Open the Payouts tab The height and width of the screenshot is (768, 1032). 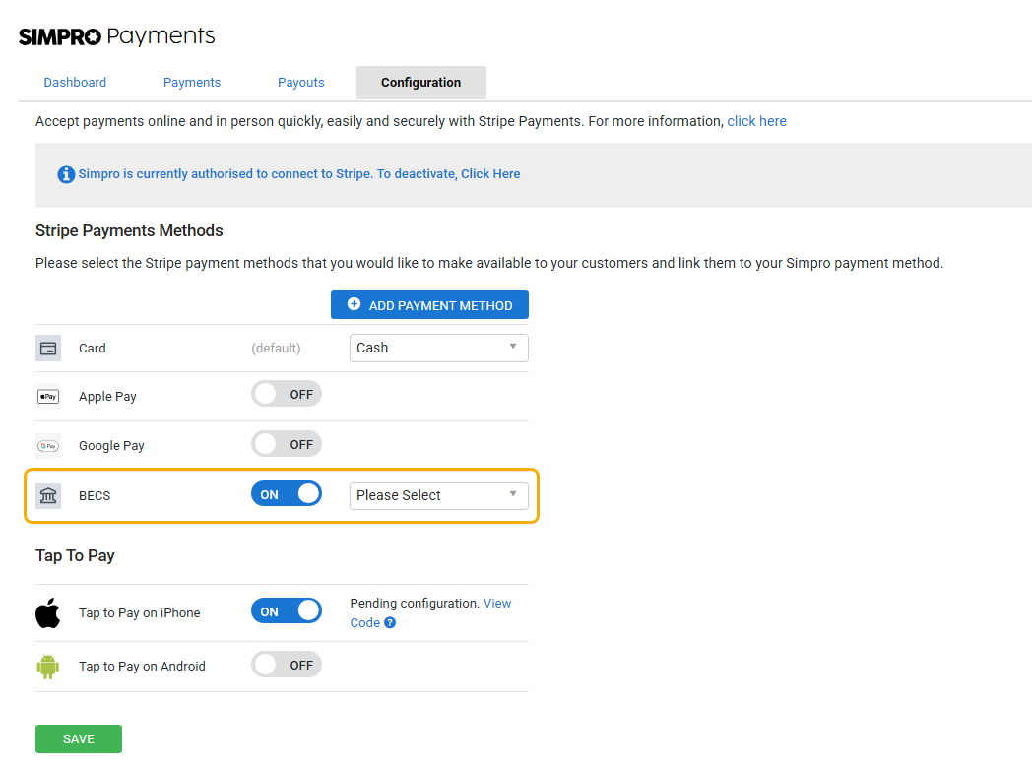(x=300, y=83)
